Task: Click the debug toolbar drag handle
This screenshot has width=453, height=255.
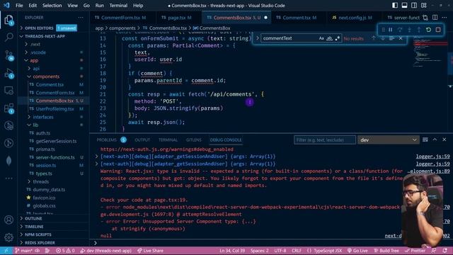Action: click(383, 30)
